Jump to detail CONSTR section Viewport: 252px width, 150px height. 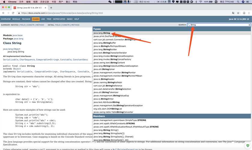66,25
